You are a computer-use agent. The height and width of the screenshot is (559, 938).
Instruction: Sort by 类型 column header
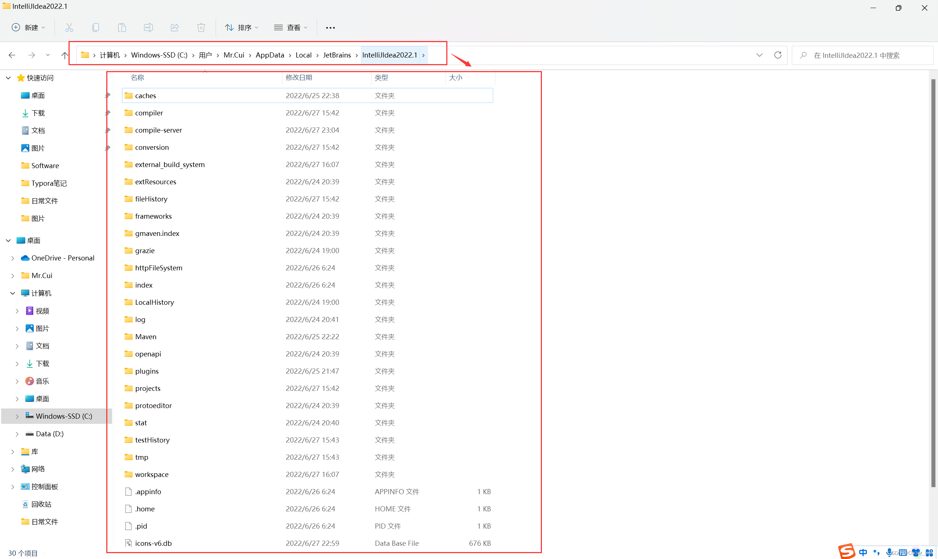point(381,78)
